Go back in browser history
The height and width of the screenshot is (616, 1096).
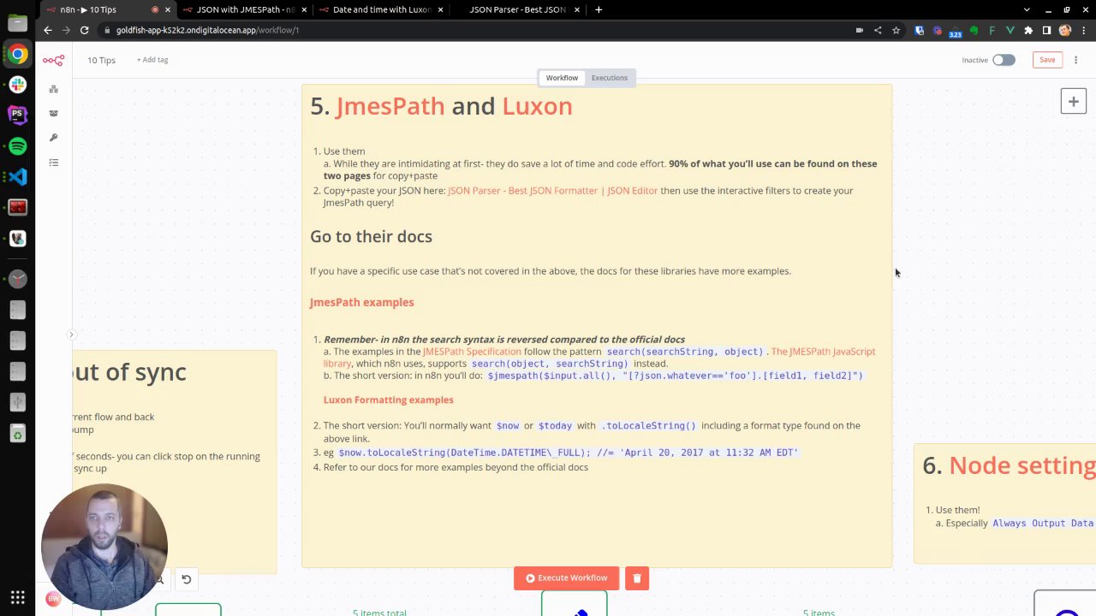(x=48, y=30)
